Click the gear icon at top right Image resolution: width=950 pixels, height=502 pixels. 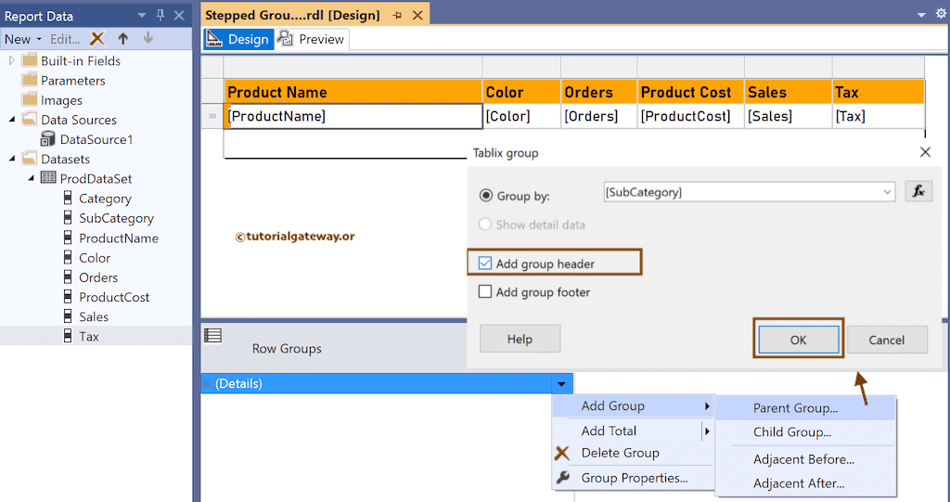[x=941, y=14]
